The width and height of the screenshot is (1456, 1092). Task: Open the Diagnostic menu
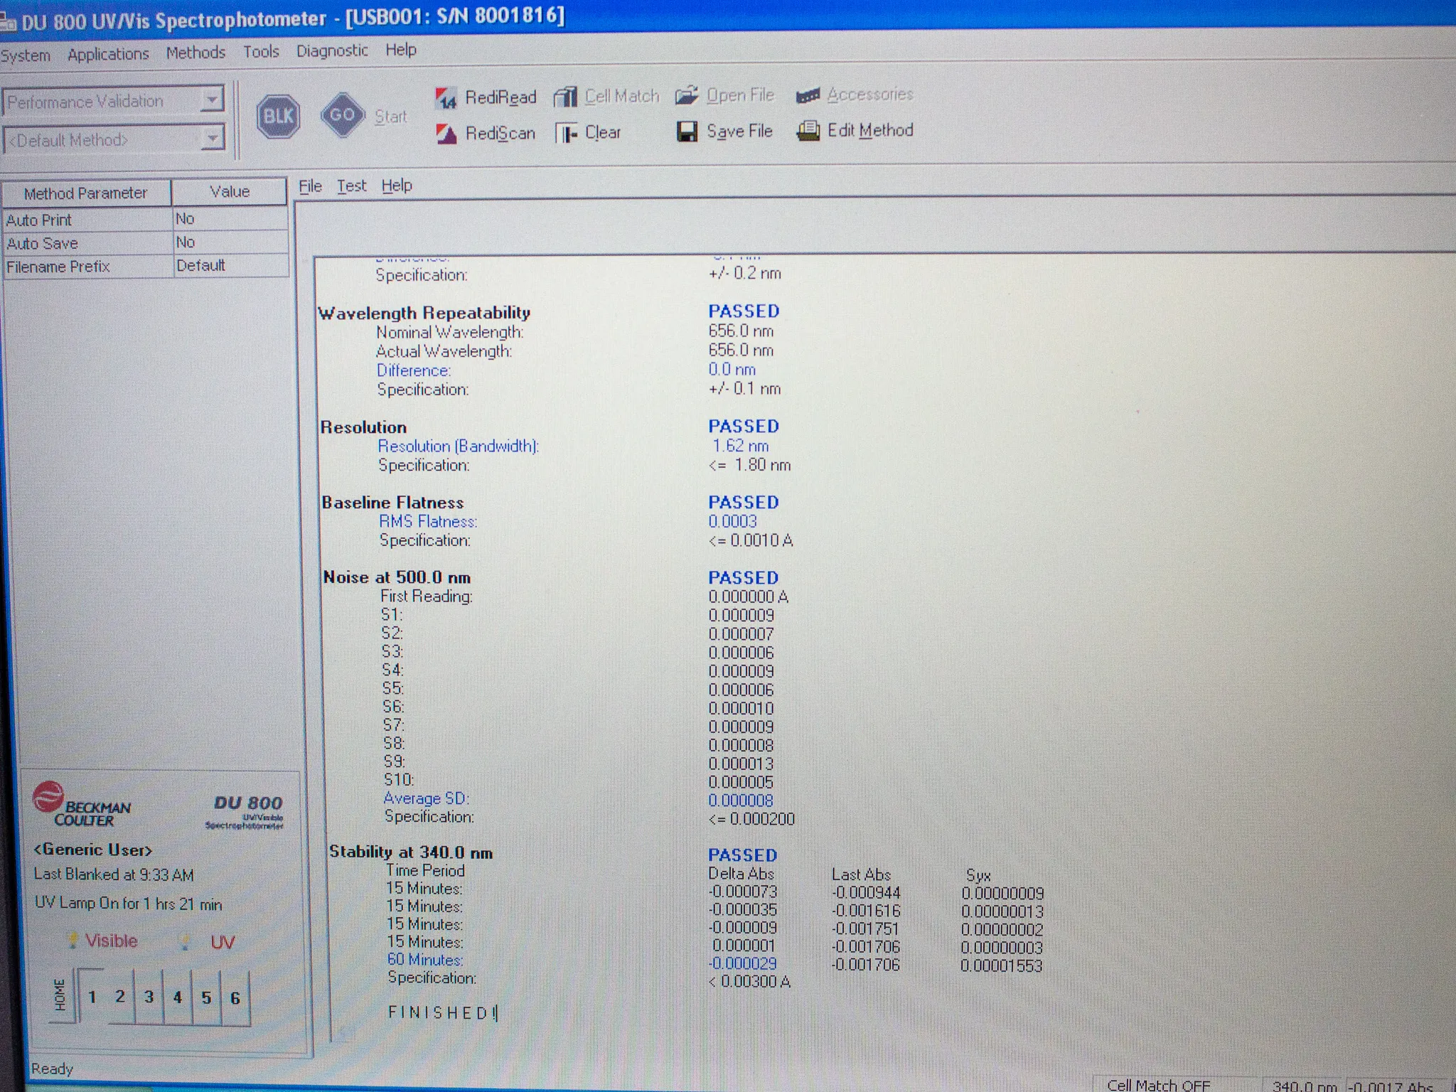pos(332,50)
